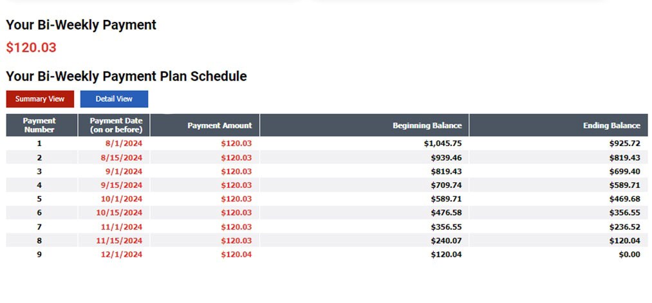Click payment number 5 in the table
Image resolution: width=652 pixels, height=303 pixels.
[39, 199]
